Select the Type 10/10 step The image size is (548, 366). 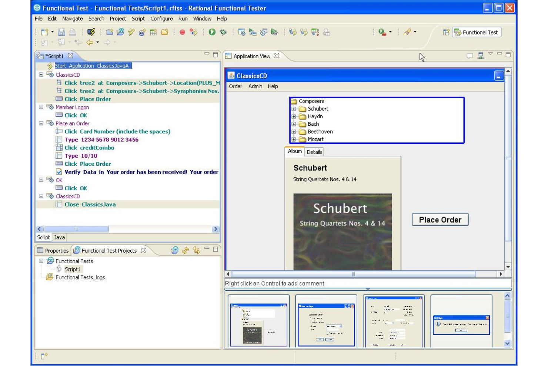pyautogui.click(x=81, y=156)
